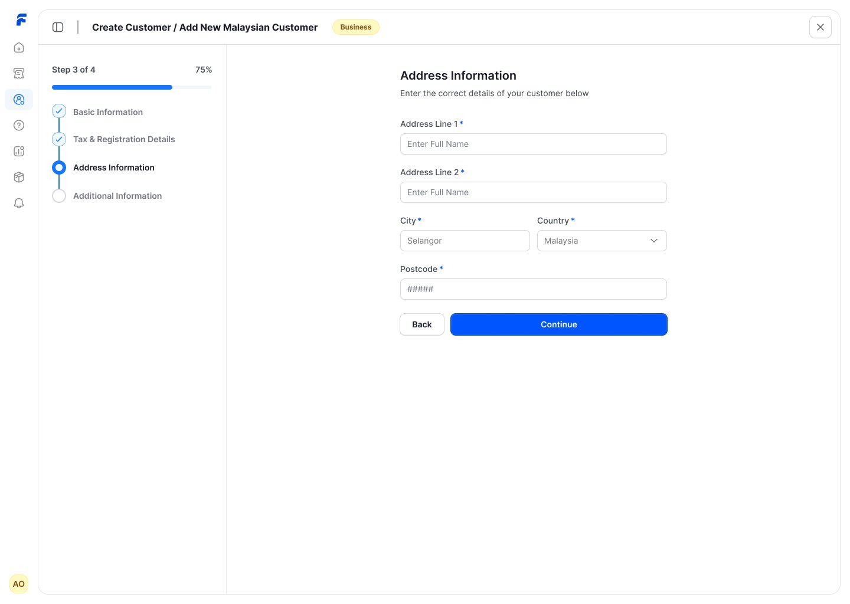Click the blue F app logo
This screenshot has height=604, width=850.
pyautogui.click(x=21, y=20)
